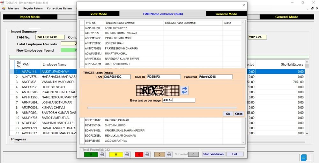Screen dimensions: 319x163
Task: Click Start Validation
Action: [x=213, y=154]
